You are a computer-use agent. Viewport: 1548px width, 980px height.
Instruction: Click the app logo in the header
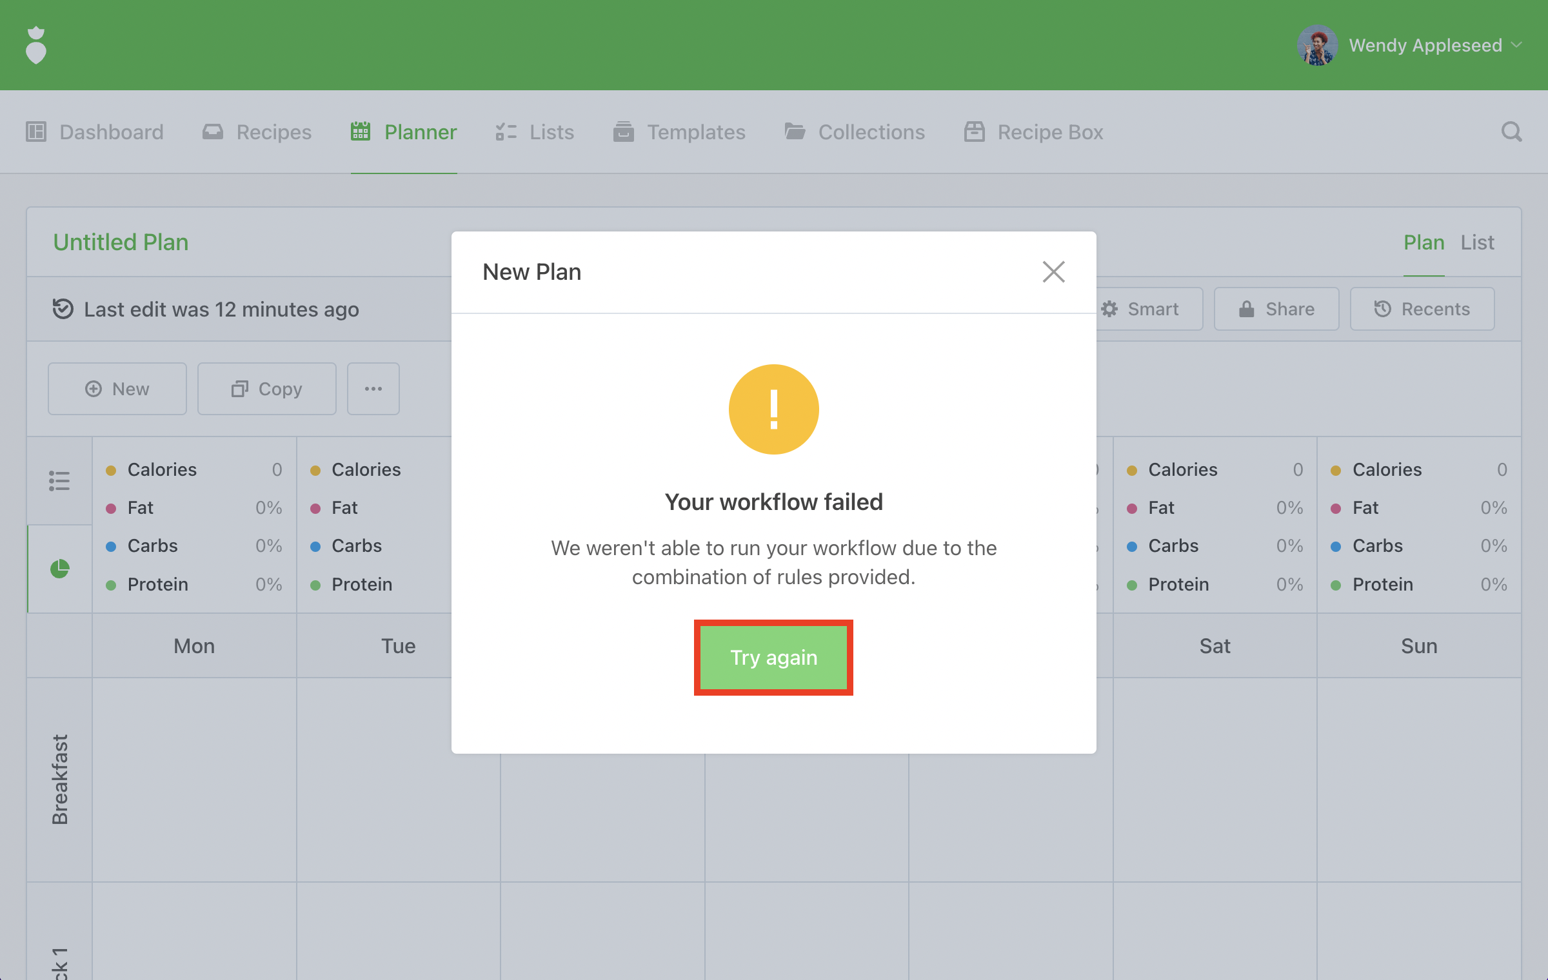point(36,45)
